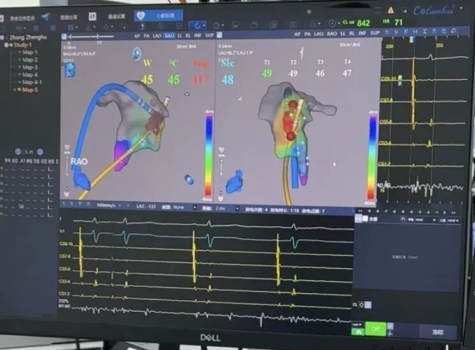Select the RAO view in left map
Viewport: 475px width, 350px height.
[169, 35]
